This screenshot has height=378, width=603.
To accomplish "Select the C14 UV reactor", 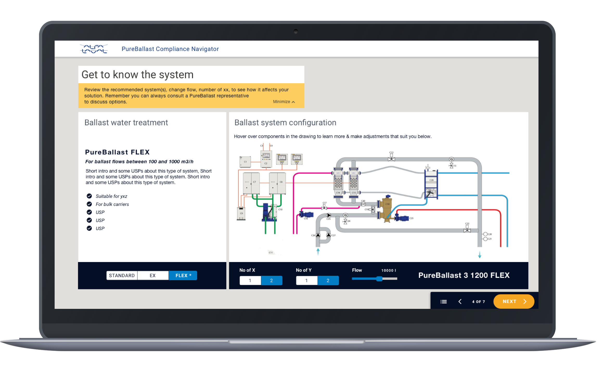I will [338, 183].
